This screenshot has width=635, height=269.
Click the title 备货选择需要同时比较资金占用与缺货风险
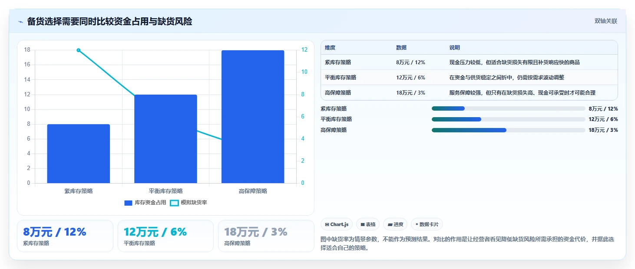tap(109, 21)
